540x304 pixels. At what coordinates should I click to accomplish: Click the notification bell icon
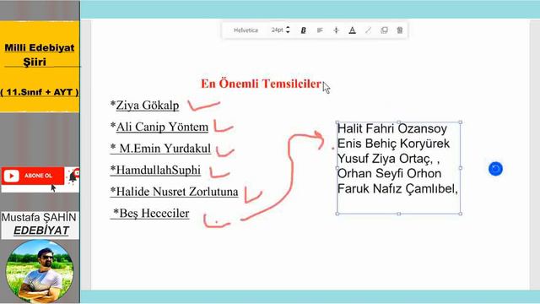(x=73, y=176)
